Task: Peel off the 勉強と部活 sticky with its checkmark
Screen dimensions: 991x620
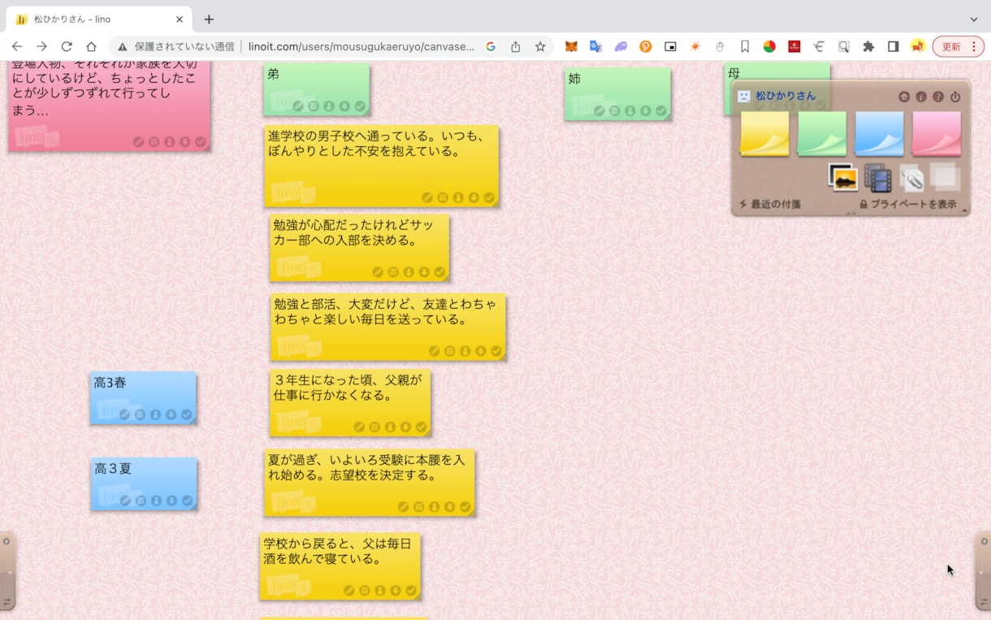Action: click(x=496, y=351)
